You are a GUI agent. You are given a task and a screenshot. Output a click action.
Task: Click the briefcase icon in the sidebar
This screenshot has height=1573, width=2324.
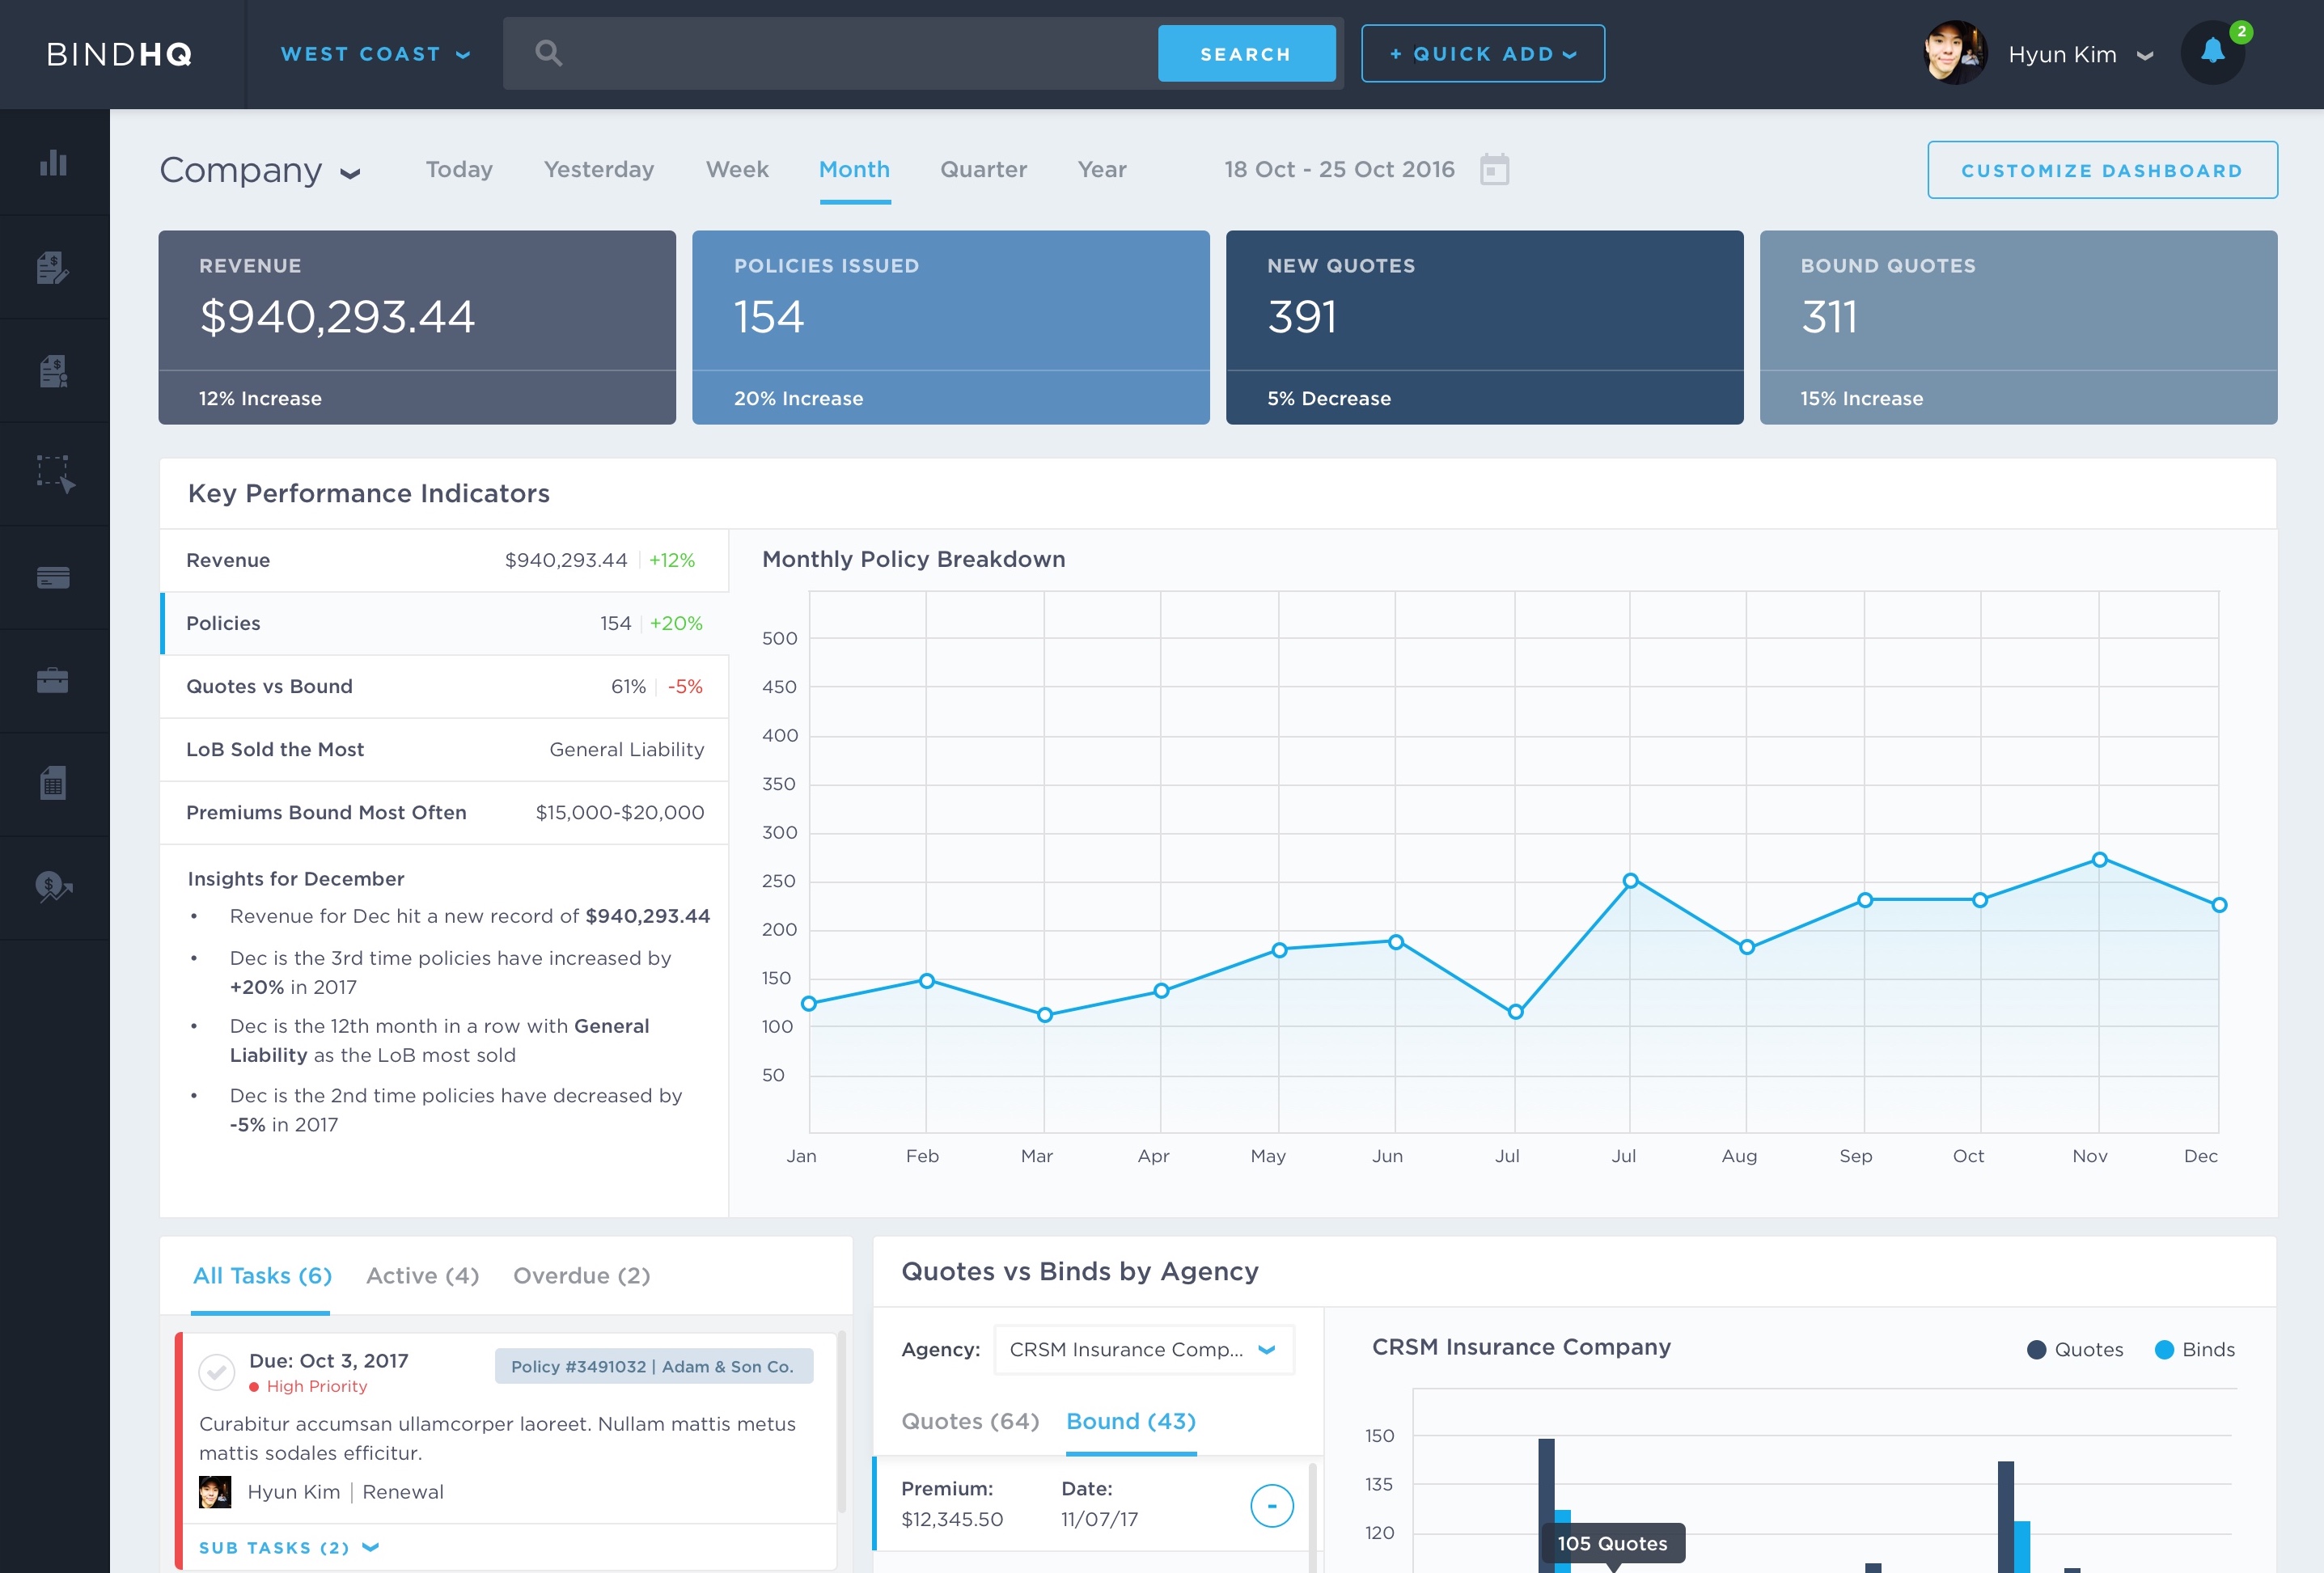(53, 681)
